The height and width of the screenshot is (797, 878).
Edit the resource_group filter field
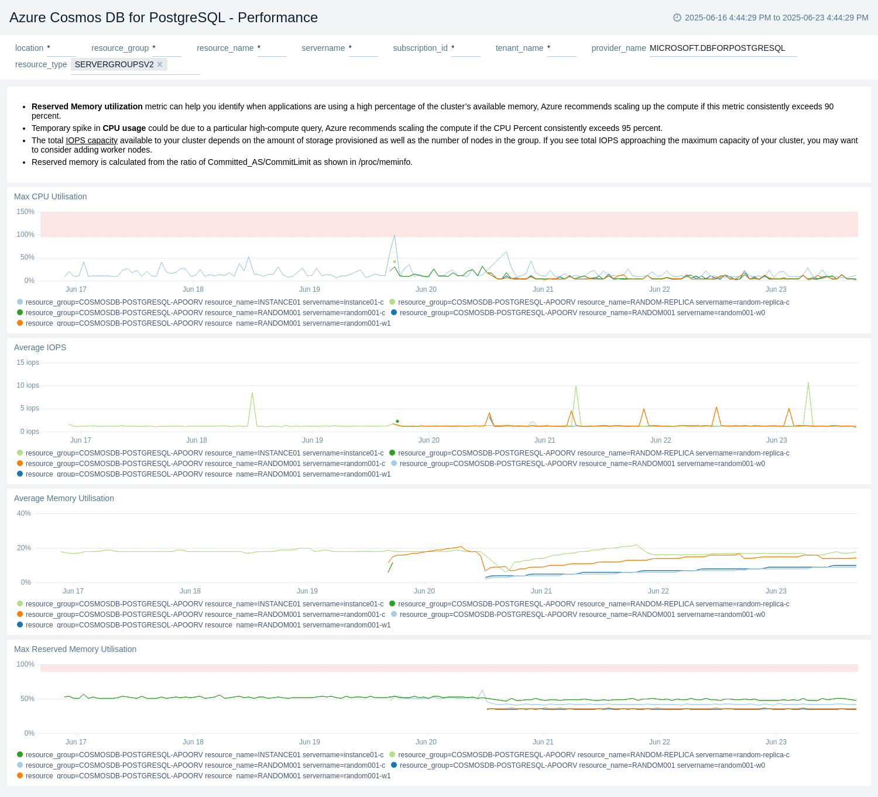pos(167,49)
